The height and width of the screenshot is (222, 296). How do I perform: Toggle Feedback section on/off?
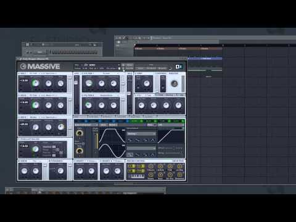tap(50, 161)
